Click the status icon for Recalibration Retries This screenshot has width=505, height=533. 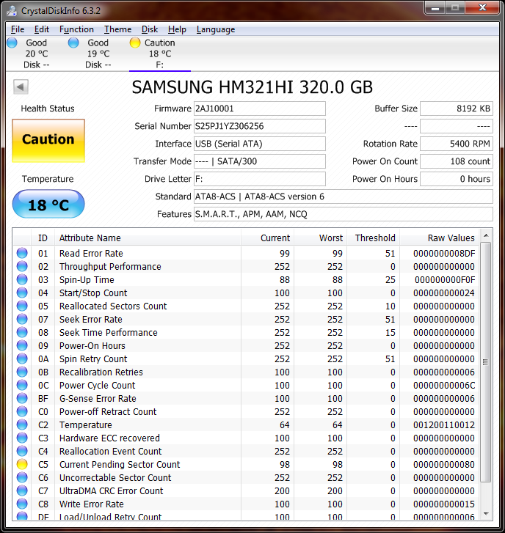[x=22, y=372]
